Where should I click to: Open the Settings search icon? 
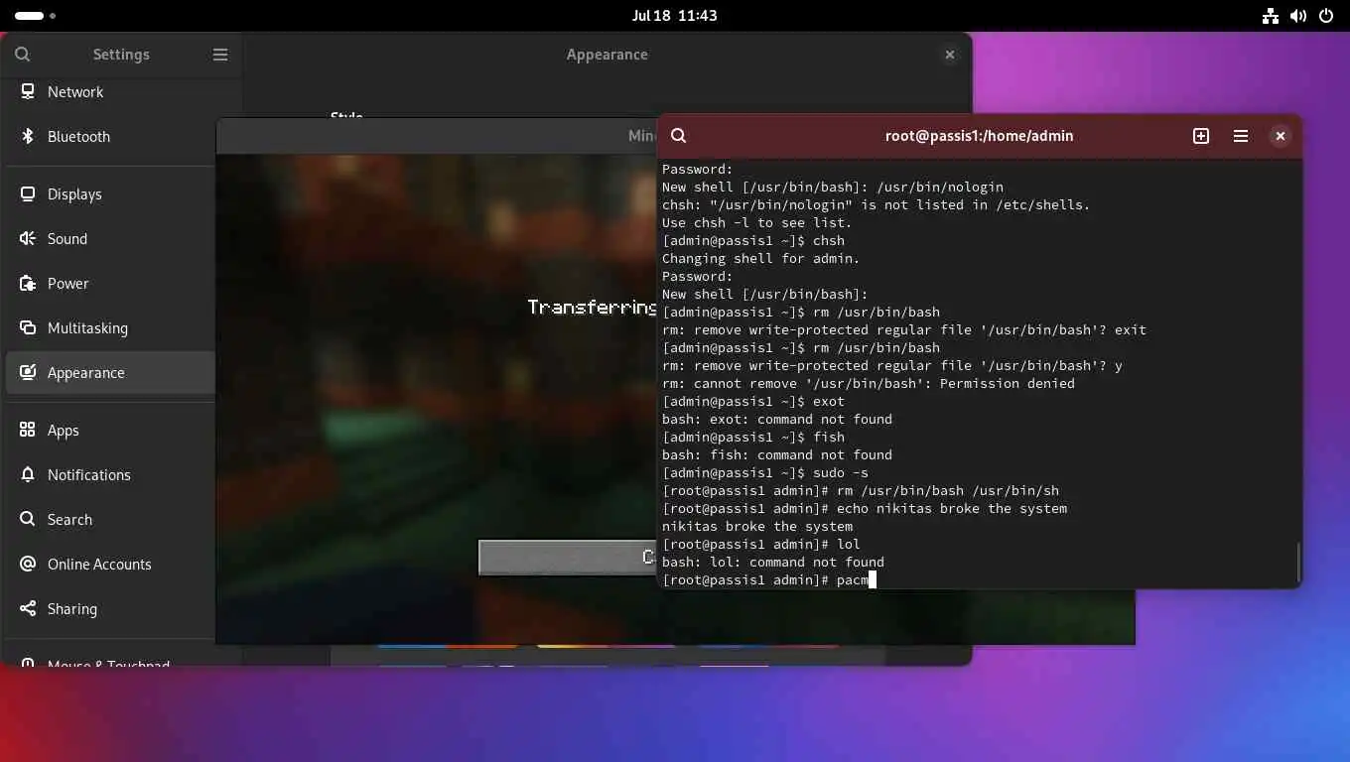[x=23, y=55]
